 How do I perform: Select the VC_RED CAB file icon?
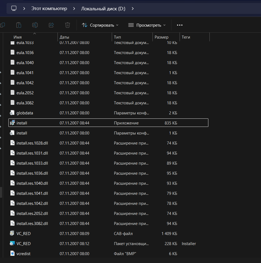[12, 233]
